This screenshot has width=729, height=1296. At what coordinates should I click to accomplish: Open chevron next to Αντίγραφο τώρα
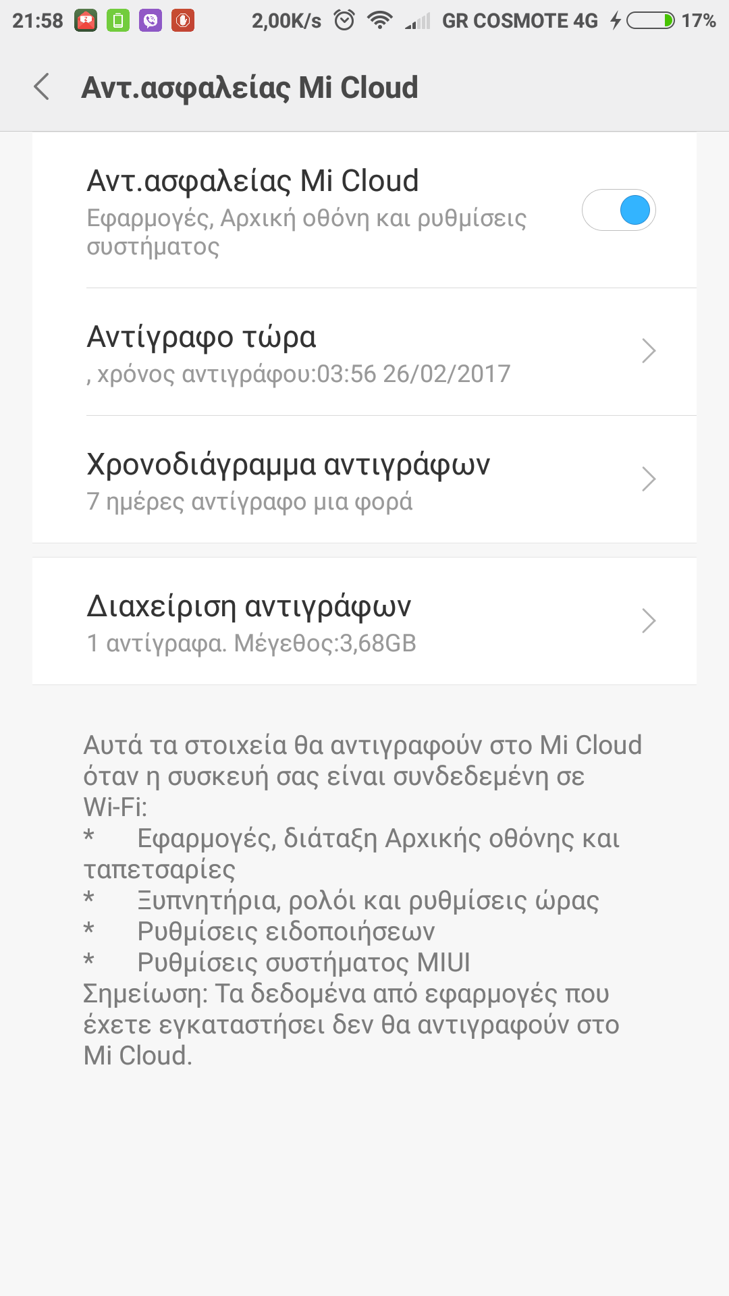649,351
